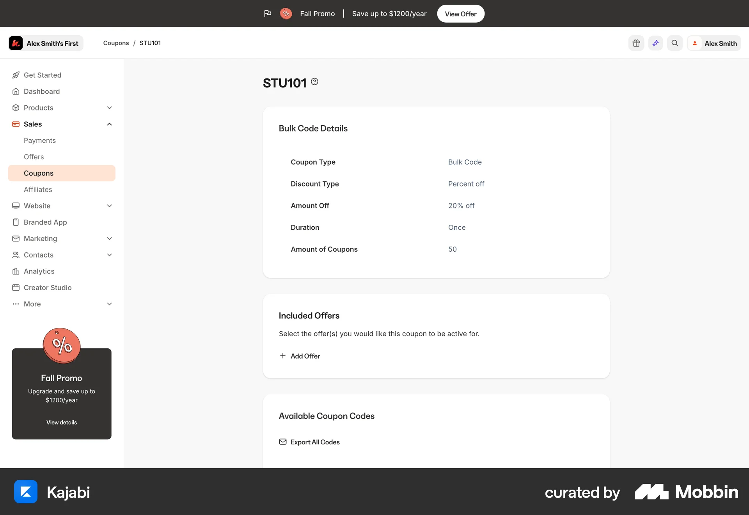Click the plus icon beside Add Offer
The width and height of the screenshot is (749, 515).
(x=283, y=356)
